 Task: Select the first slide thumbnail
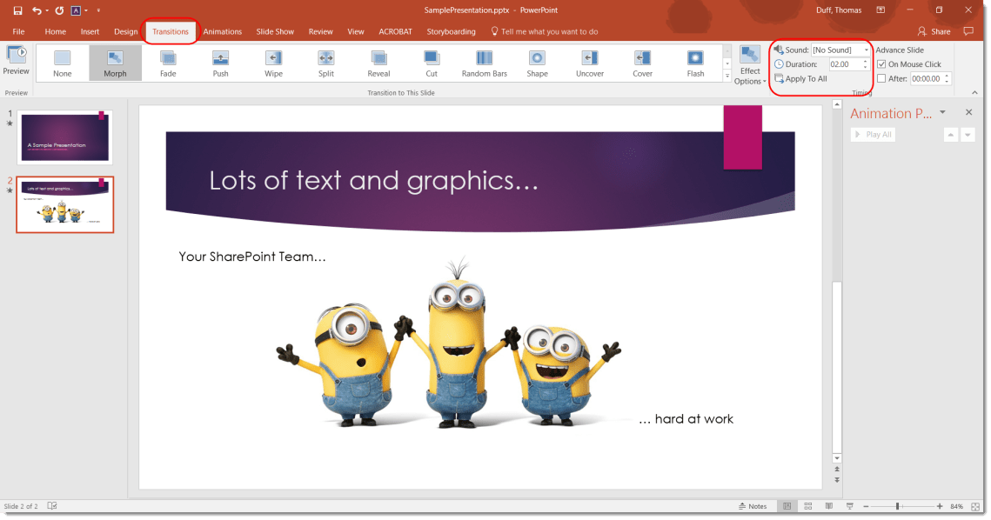coord(63,137)
